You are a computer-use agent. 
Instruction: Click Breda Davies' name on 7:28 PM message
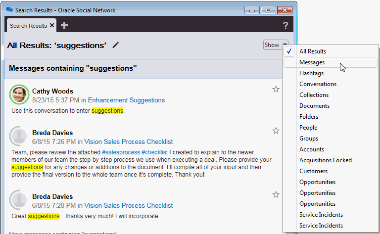click(x=52, y=197)
